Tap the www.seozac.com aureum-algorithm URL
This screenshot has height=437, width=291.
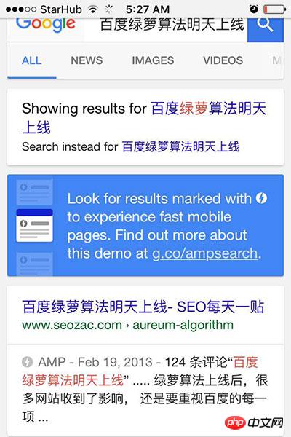click(x=127, y=325)
